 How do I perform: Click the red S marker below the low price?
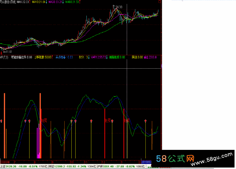click(x=1, y=54)
